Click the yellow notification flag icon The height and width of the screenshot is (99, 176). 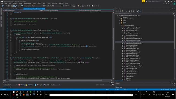point(144,1)
